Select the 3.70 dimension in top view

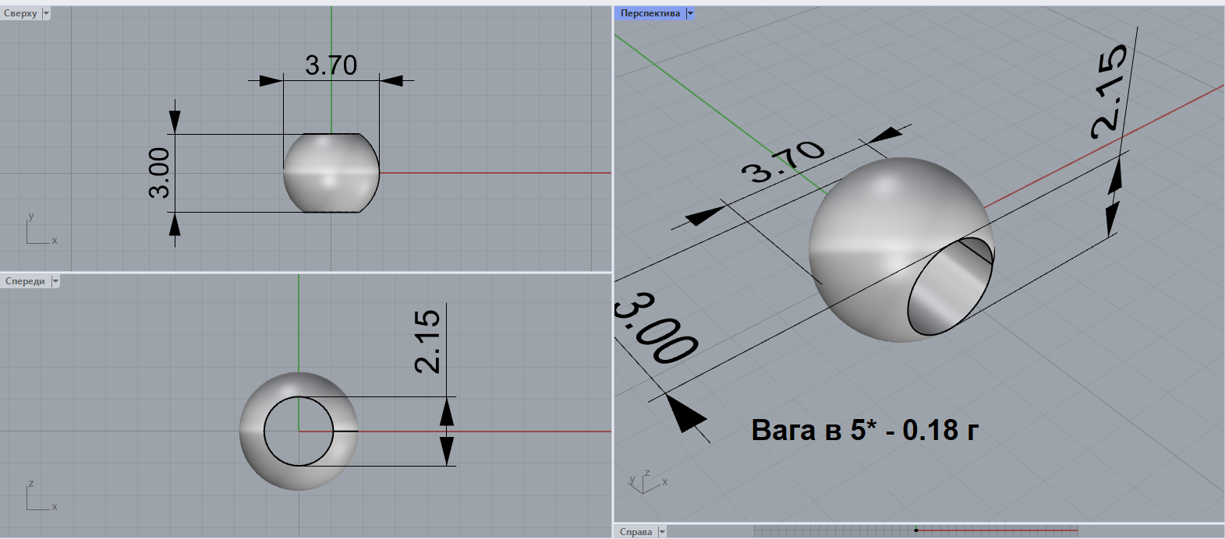pyautogui.click(x=331, y=65)
